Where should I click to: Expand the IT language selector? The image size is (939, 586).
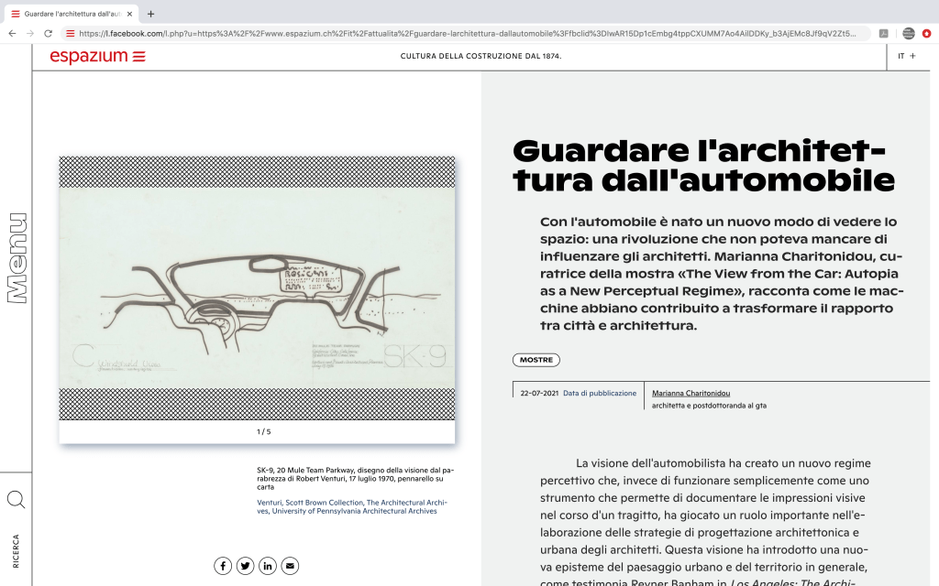click(907, 56)
